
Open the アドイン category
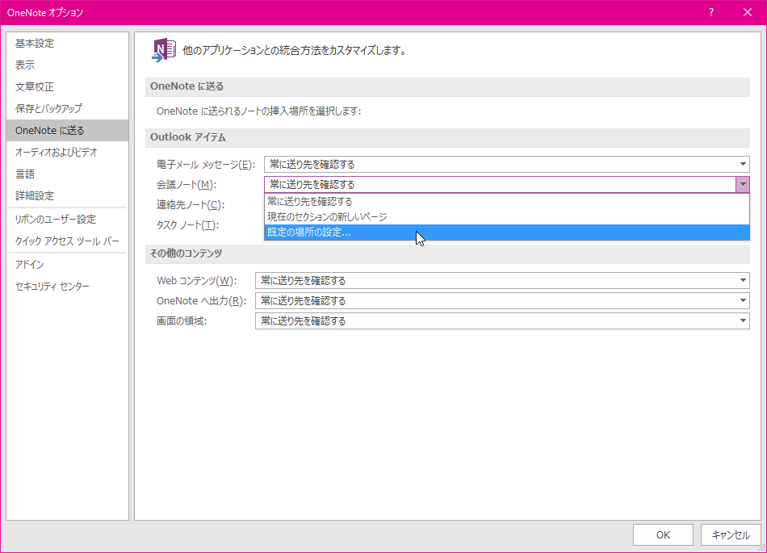pos(67,265)
